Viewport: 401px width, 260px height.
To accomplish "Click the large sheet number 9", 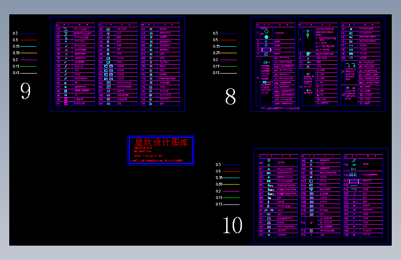I will [x=25, y=91].
